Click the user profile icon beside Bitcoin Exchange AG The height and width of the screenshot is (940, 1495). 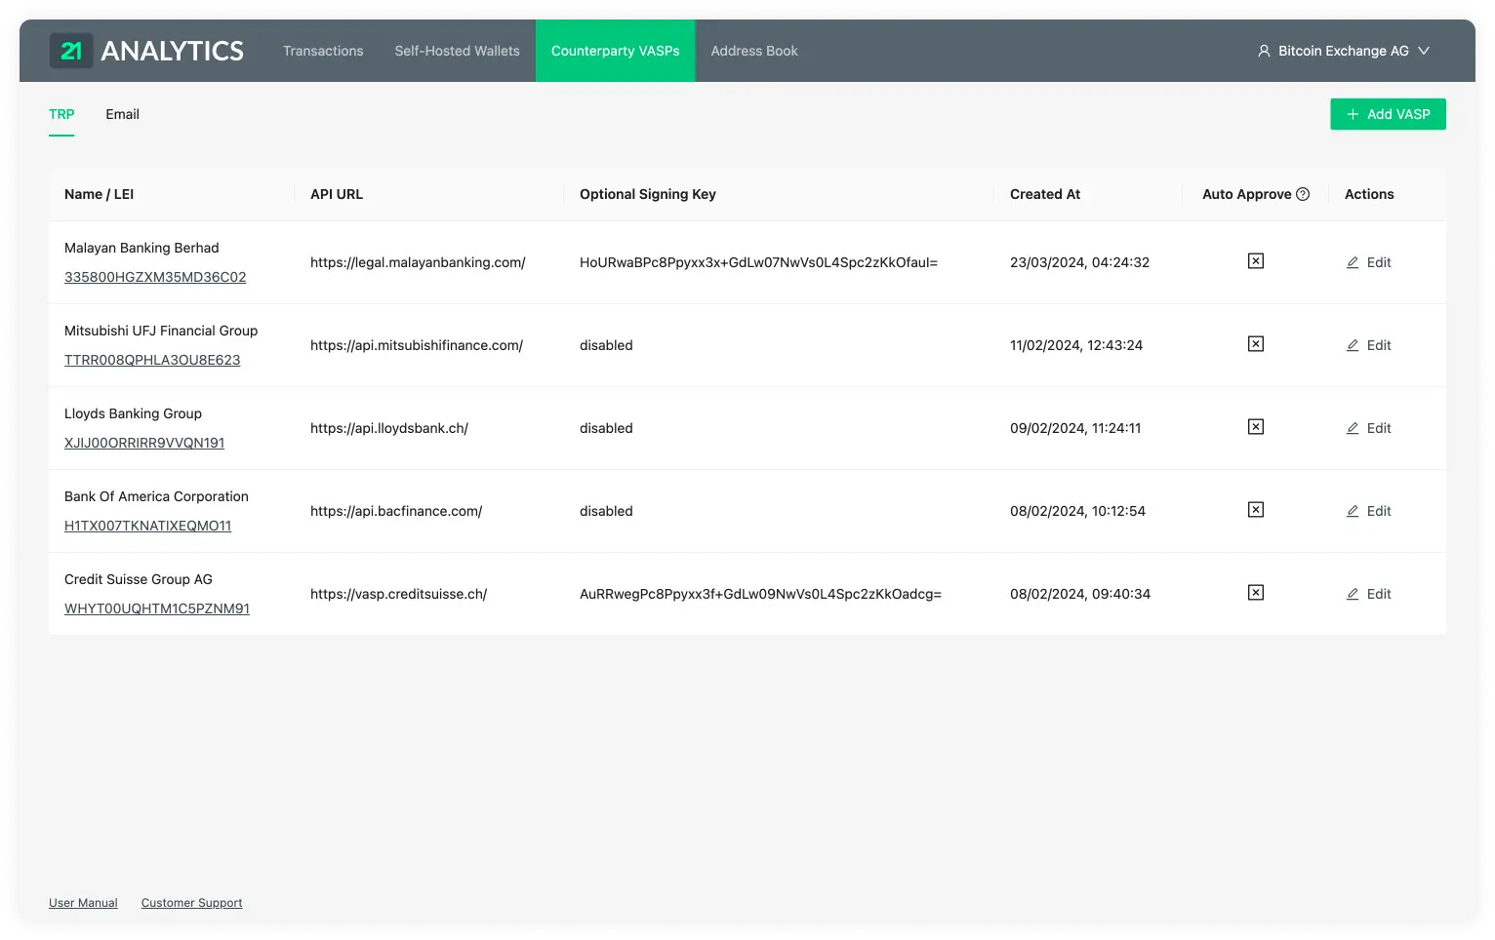coord(1264,51)
